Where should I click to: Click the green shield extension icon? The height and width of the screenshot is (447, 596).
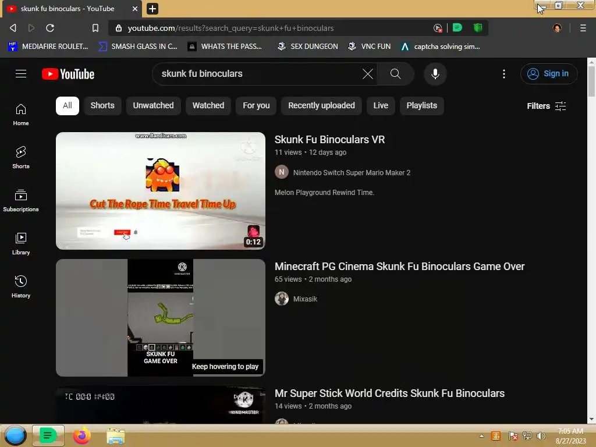pyautogui.click(x=478, y=28)
